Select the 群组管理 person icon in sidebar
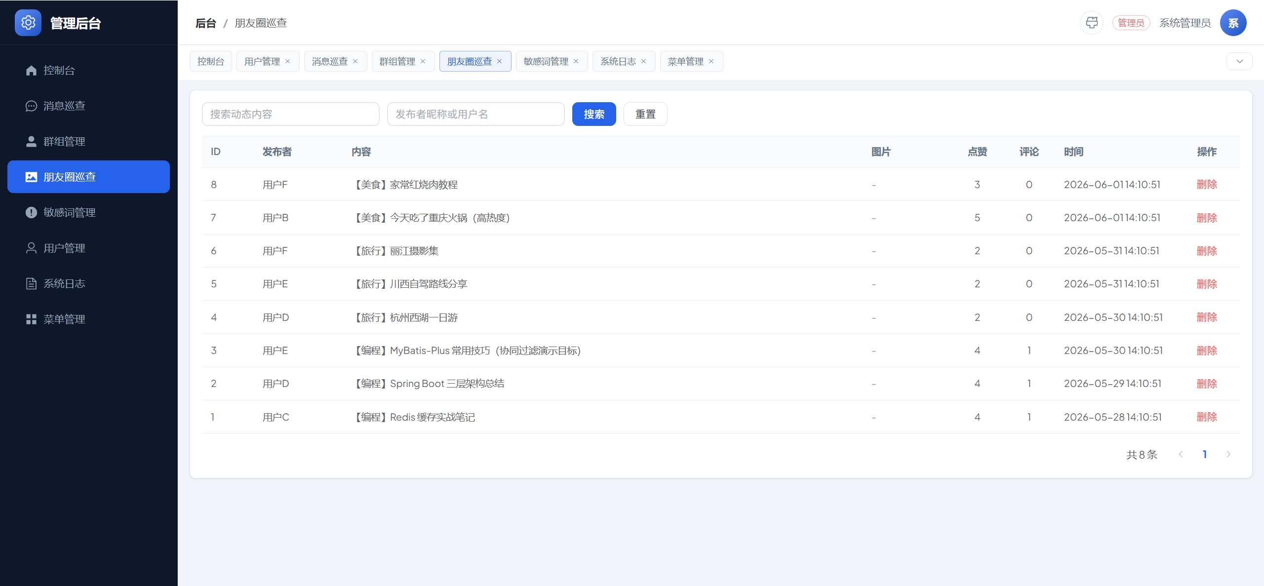Image resolution: width=1264 pixels, height=586 pixels. coord(31,142)
